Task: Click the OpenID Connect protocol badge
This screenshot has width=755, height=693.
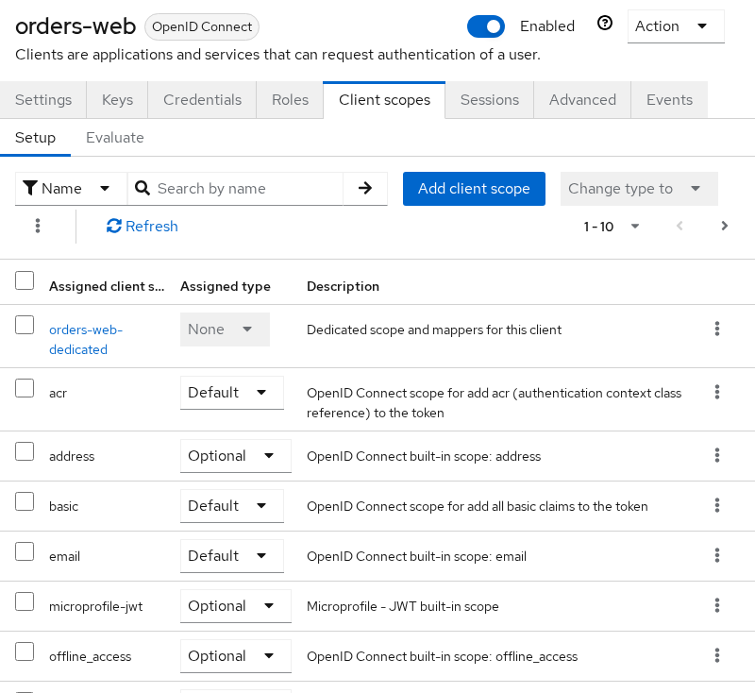Action: [202, 26]
